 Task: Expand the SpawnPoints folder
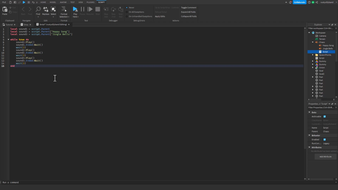click(x=313, y=55)
